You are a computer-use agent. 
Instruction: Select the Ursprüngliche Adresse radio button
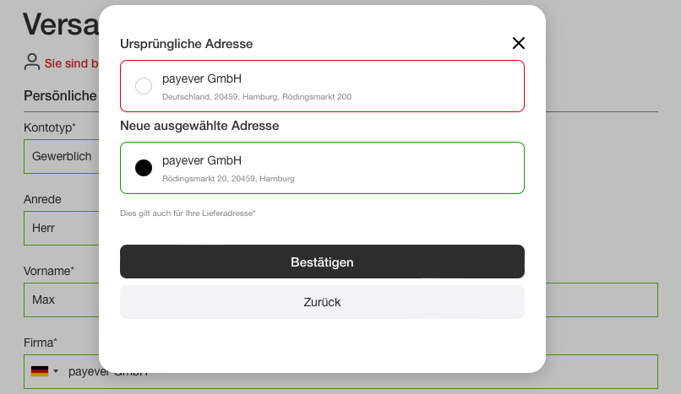click(144, 86)
